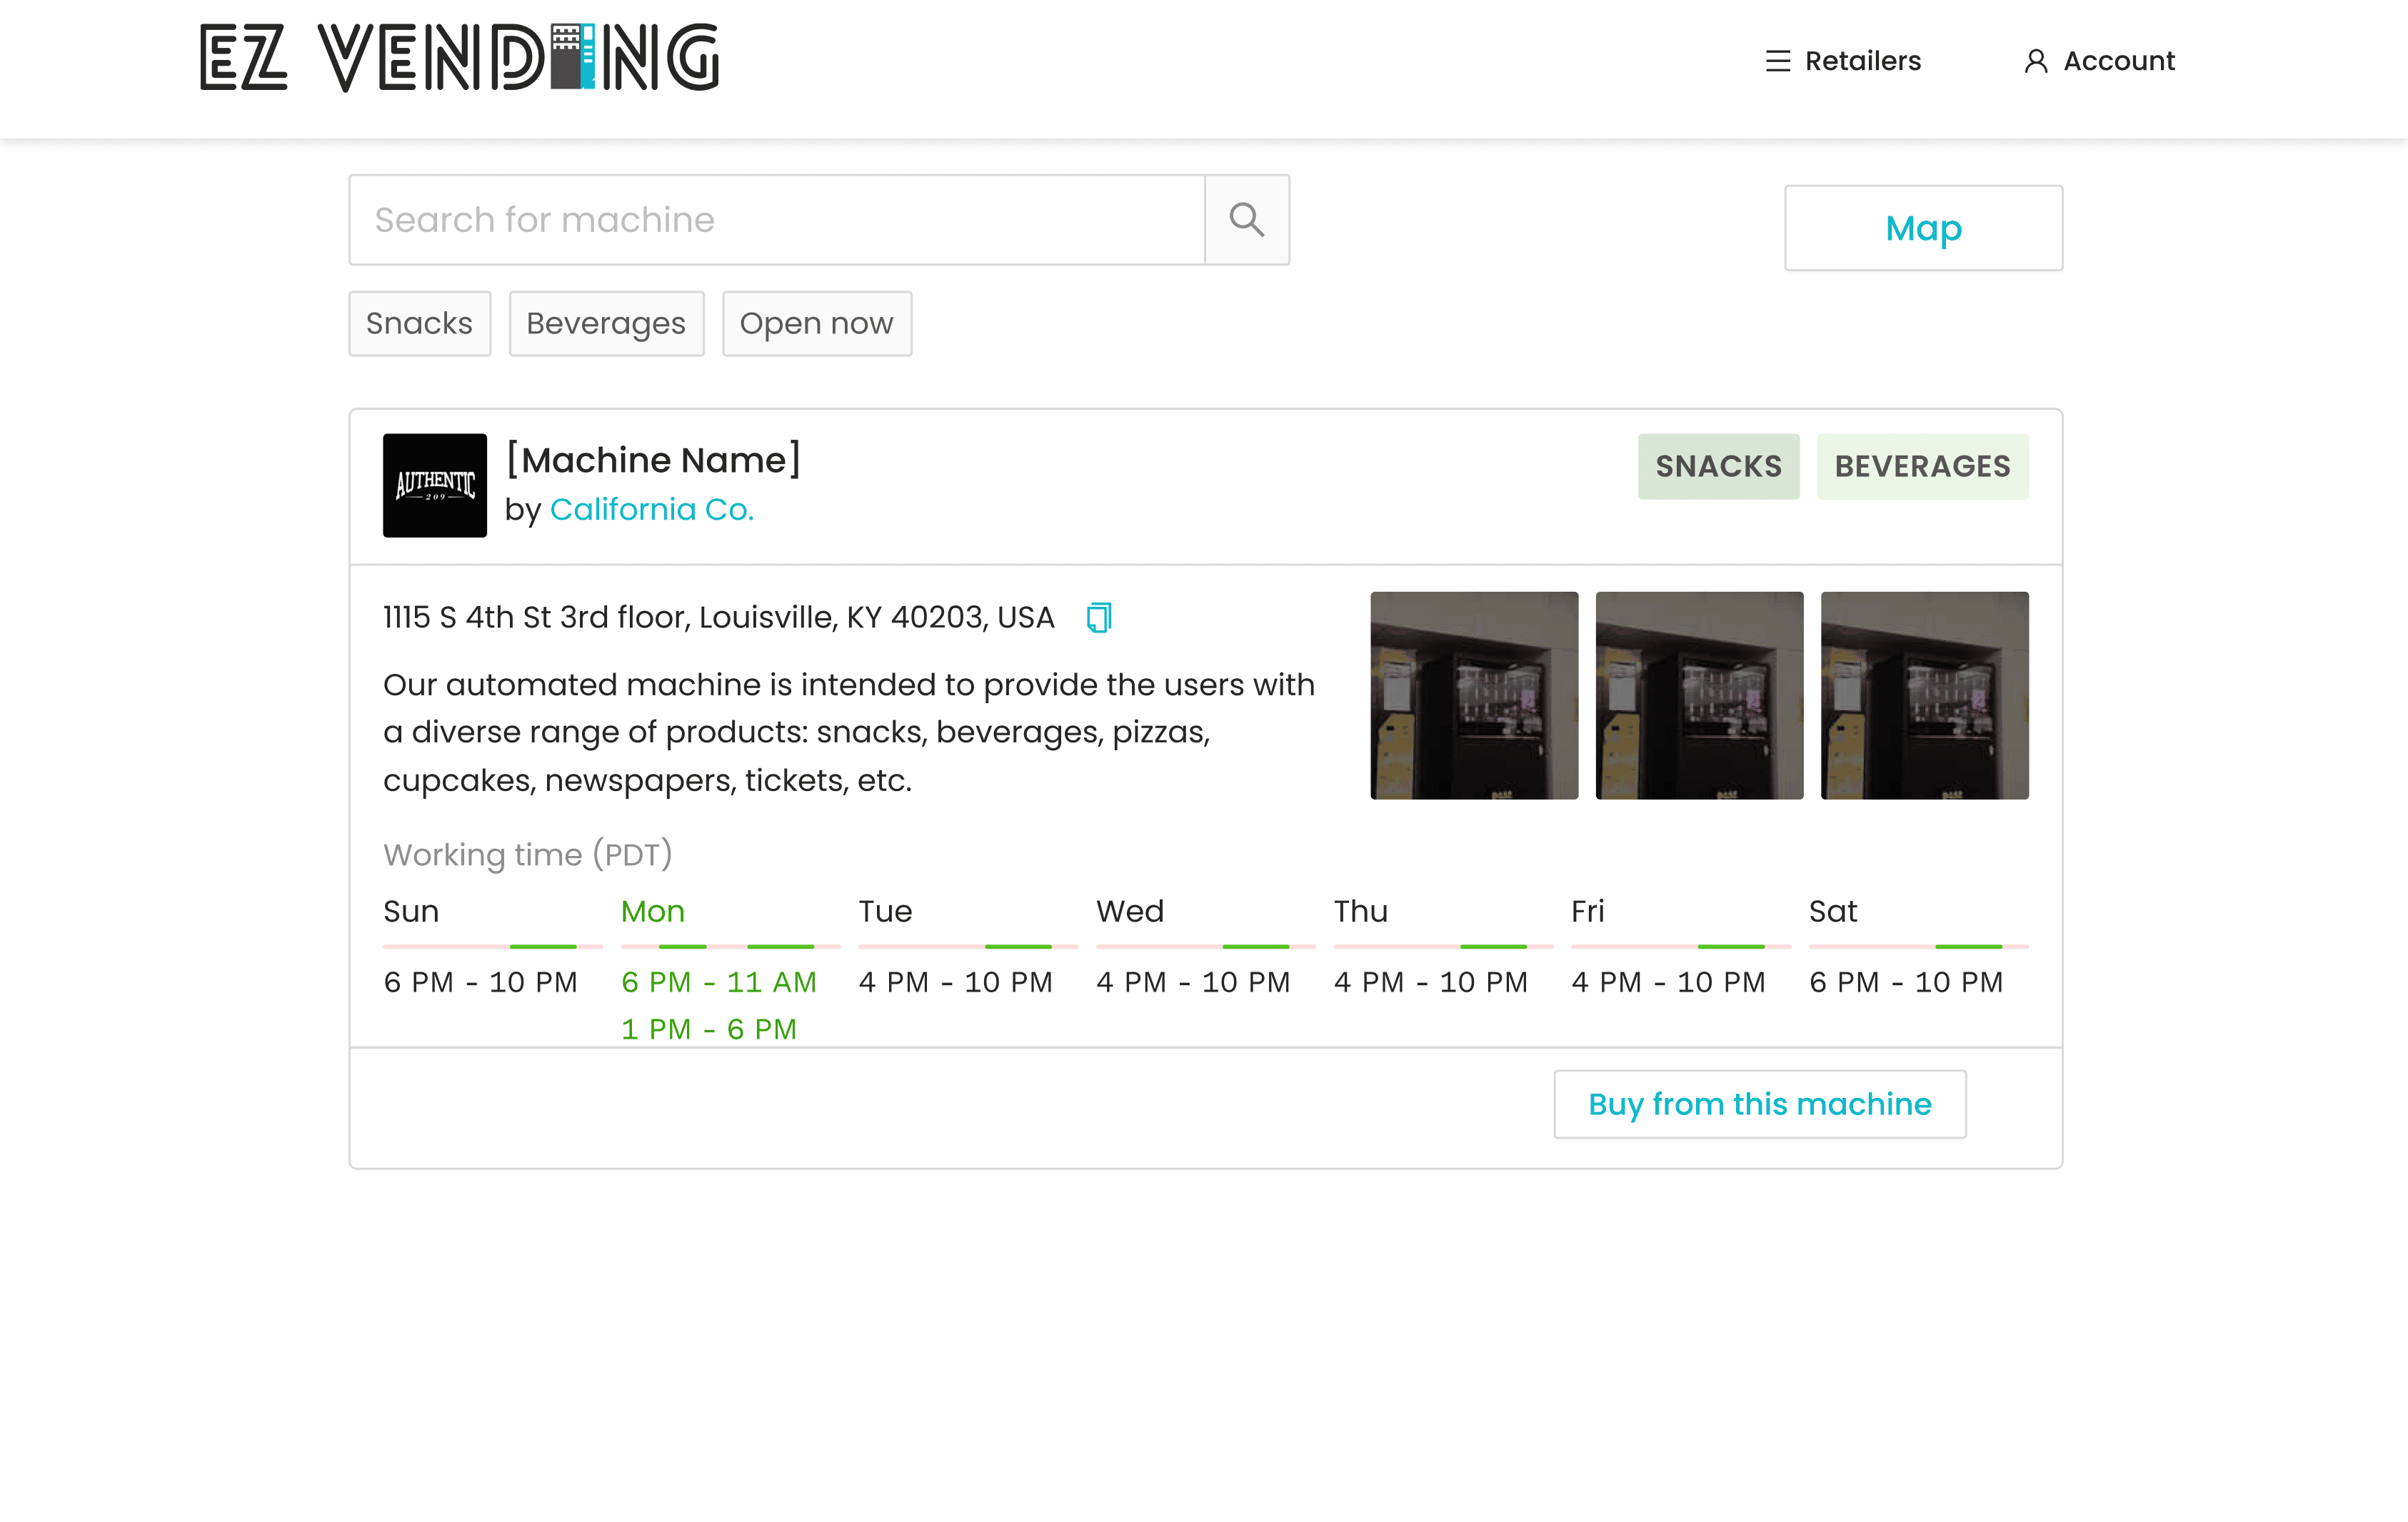Toggle the Open now filter button
Viewport: 2408px width, 1522px height.
(814, 323)
